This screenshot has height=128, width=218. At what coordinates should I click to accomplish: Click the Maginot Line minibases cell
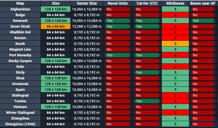[175, 50]
